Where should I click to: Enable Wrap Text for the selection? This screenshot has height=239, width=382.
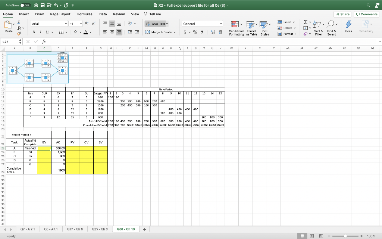[x=157, y=23]
